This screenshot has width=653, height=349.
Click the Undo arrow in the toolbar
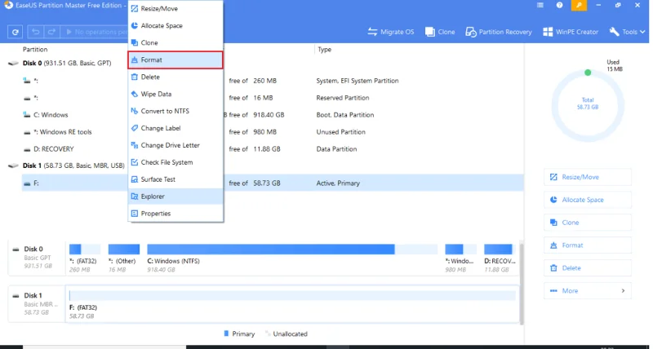coord(36,32)
